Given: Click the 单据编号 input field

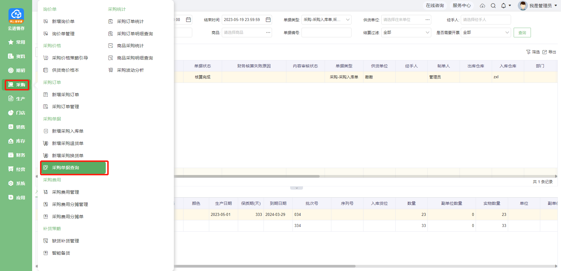Looking at the screenshot, I should coord(326,32).
